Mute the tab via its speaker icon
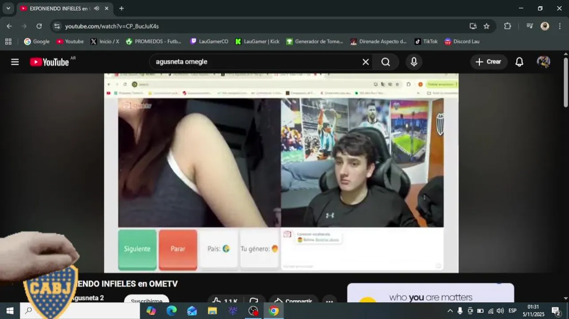 97,8
